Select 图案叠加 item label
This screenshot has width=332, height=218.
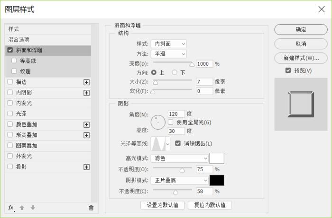(x=27, y=145)
